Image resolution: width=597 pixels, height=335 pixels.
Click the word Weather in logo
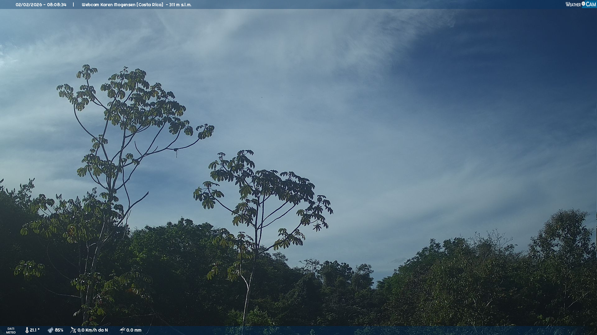573,4
